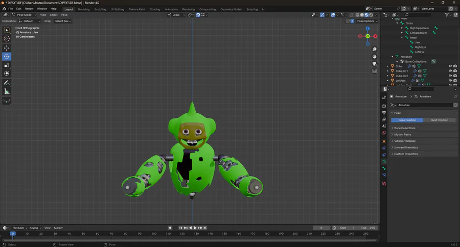
Task: Open the Pose Options dropdown
Action: pos(367,21)
